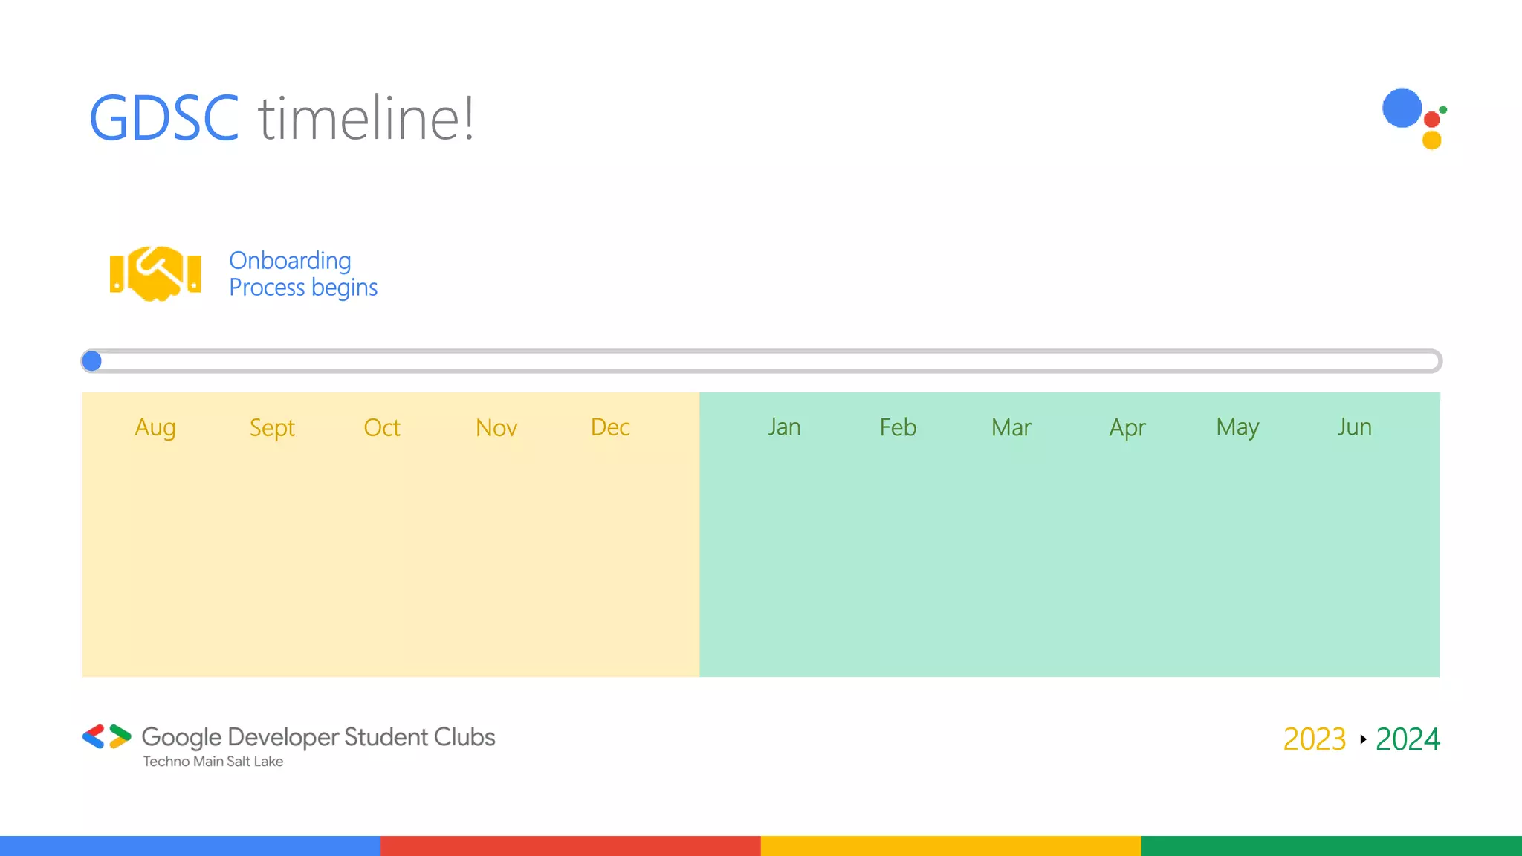Select the Dec month label
This screenshot has width=1522, height=856.
(610, 427)
